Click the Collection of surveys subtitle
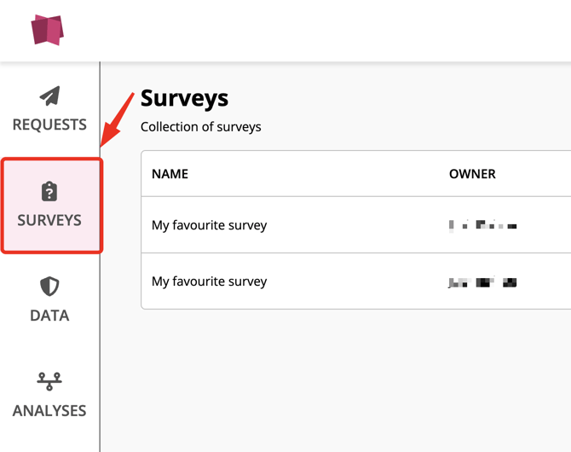Image resolution: width=571 pixels, height=452 pixels. click(x=201, y=127)
